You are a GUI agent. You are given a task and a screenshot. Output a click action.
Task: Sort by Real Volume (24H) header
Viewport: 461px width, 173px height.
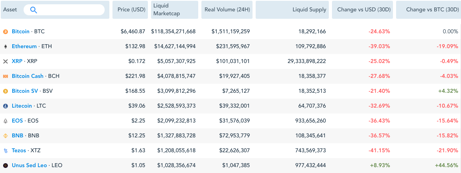tap(227, 10)
